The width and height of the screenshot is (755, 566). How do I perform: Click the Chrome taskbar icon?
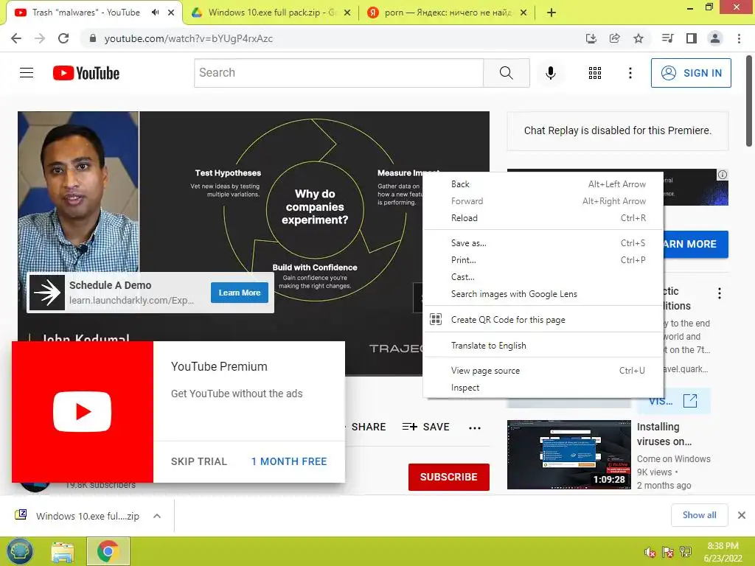tap(108, 551)
